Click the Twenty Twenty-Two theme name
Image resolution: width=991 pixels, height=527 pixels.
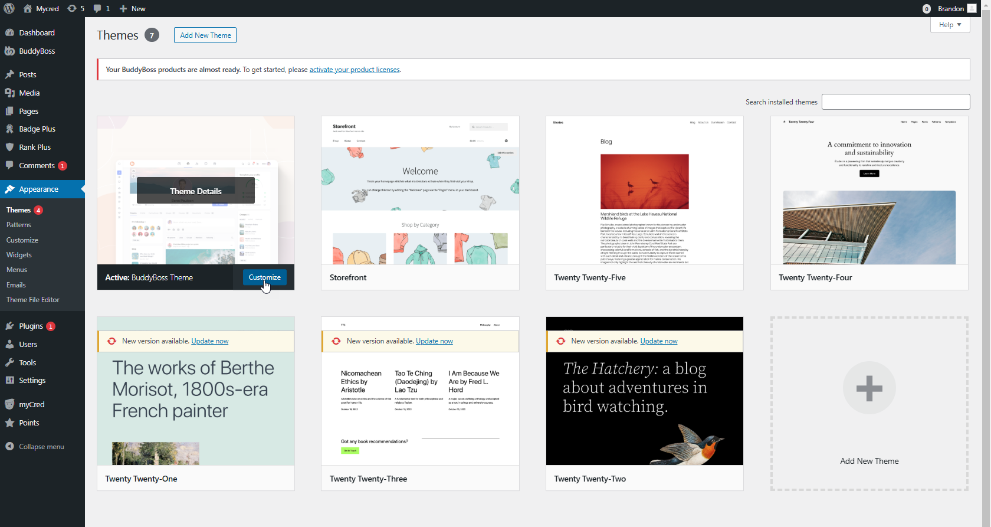point(590,479)
